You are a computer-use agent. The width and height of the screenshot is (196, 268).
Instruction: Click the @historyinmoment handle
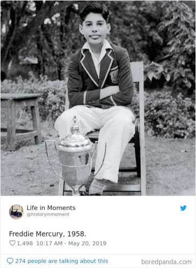click(x=48, y=214)
